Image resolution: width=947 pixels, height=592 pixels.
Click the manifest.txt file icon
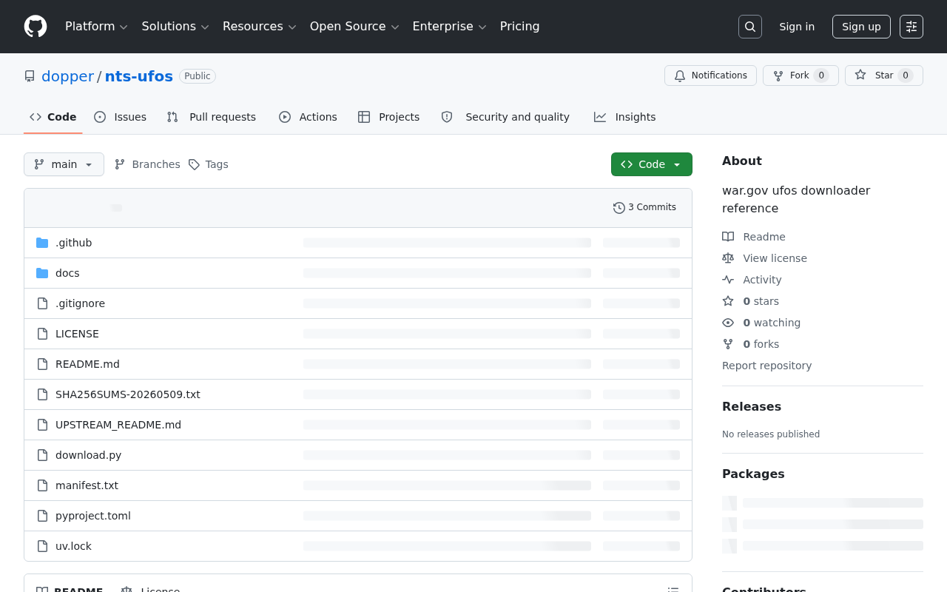tap(42, 485)
